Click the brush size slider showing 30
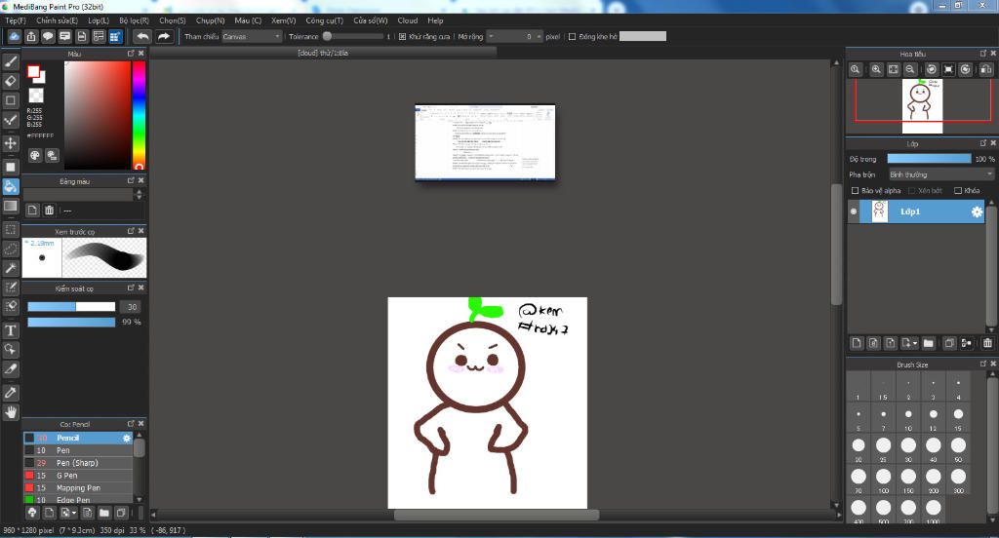Image resolution: width=999 pixels, height=538 pixels. (71, 307)
